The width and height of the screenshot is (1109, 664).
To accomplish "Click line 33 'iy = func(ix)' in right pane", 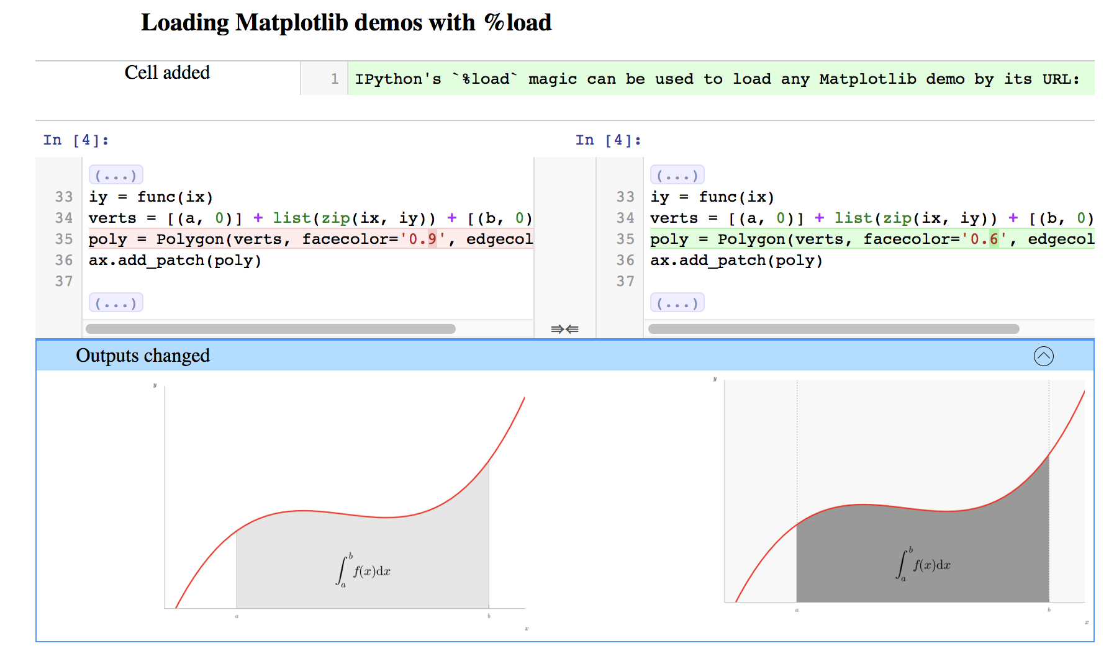I will pos(712,197).
